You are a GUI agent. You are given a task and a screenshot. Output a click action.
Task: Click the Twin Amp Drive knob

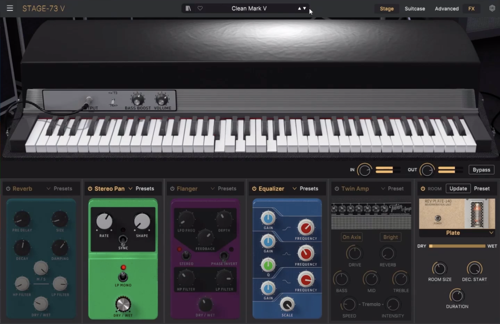pyautogui.click(x=355, y=253)
